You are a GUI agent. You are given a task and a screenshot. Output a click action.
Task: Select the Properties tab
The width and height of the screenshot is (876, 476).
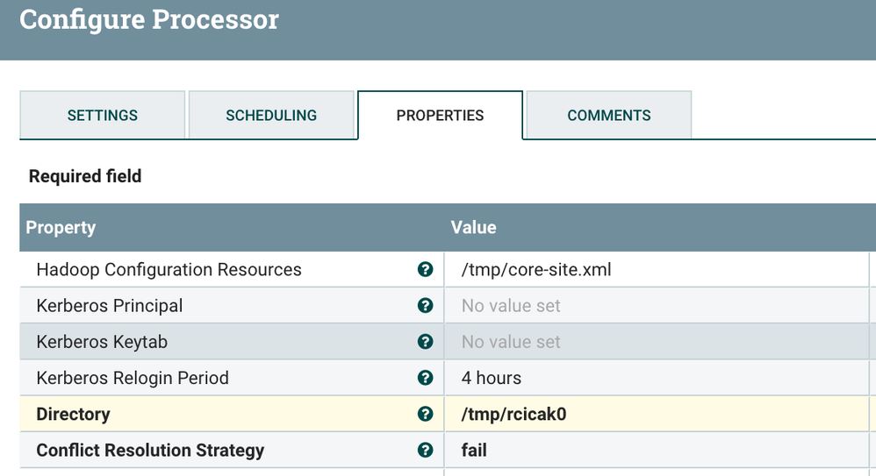point(440,116)
